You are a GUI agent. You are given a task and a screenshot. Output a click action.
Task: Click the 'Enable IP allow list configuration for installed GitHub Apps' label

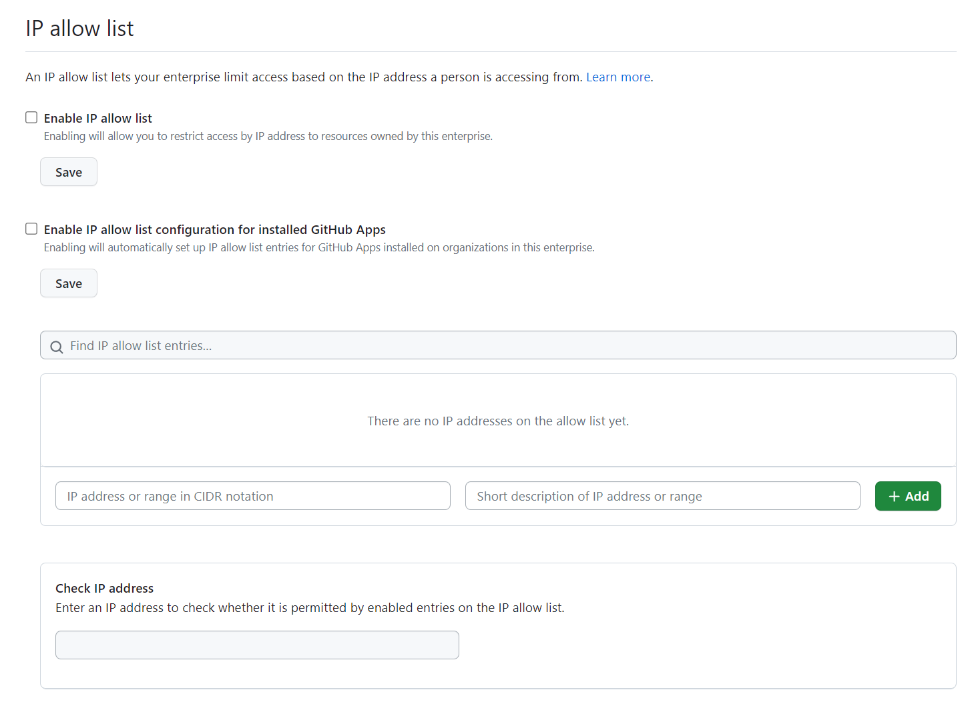pos(215,229)
